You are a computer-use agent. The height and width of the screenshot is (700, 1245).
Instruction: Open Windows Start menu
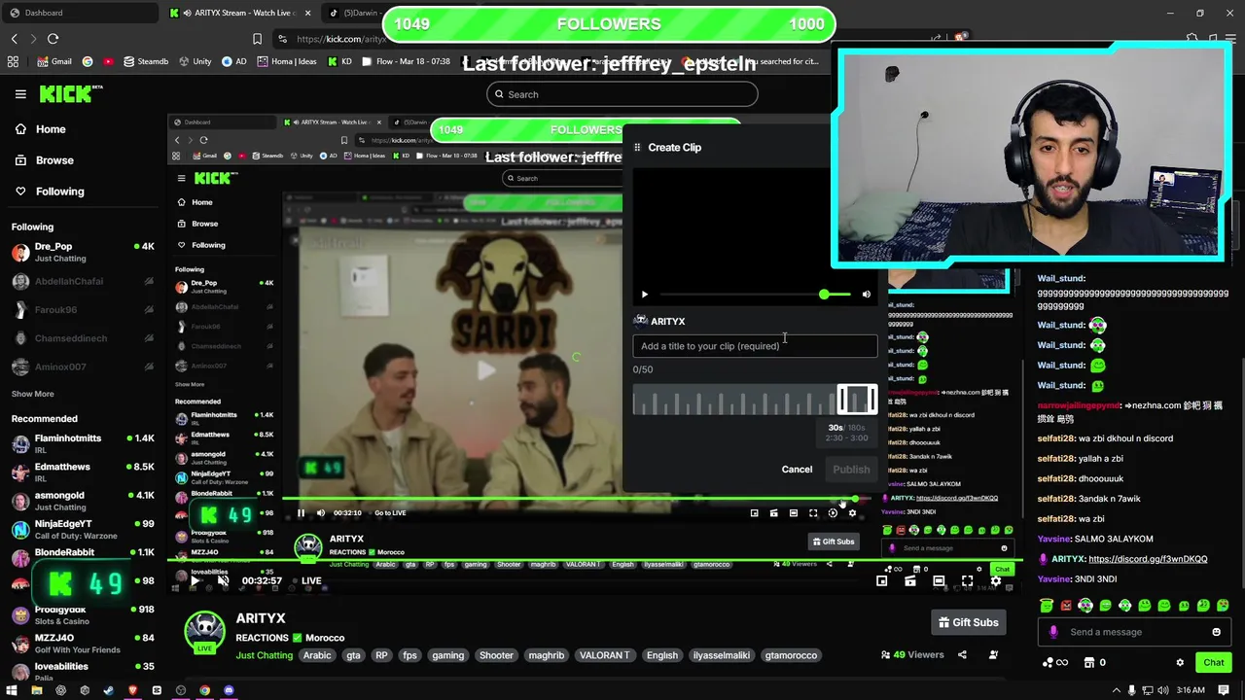[13, 690]
